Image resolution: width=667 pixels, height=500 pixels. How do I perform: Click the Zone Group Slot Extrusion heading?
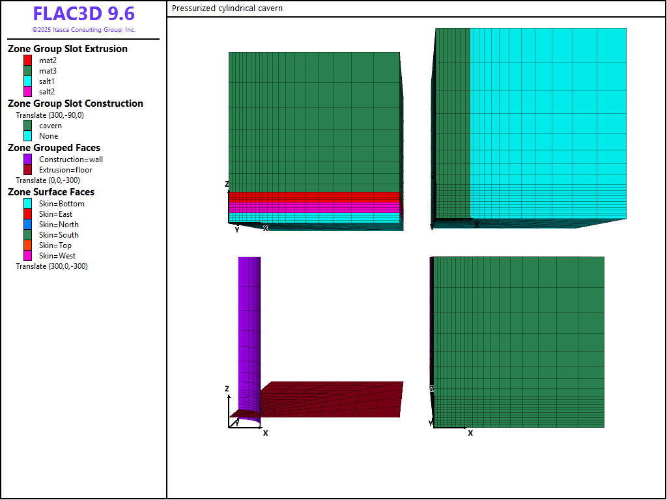pos(68,49)
